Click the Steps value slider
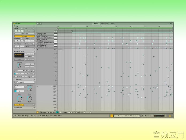 click(x=19, y=91)
